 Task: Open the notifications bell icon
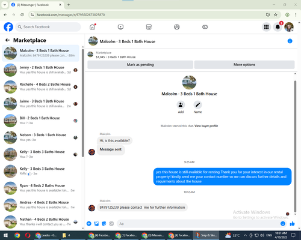278,27
